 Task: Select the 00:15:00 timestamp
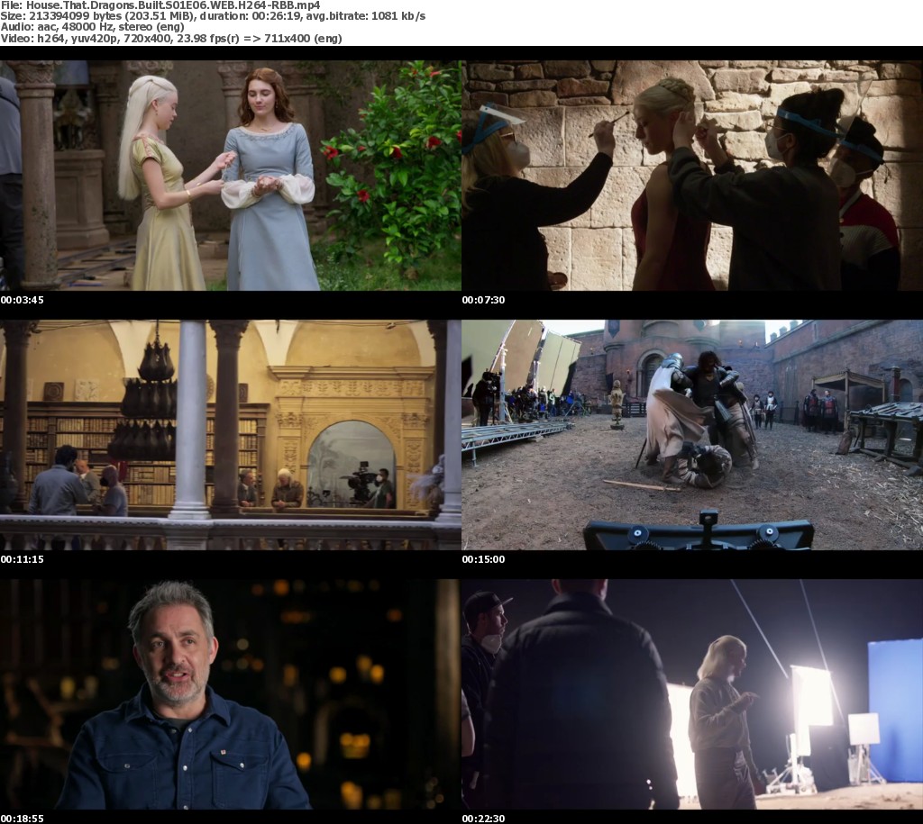point(483,559)
